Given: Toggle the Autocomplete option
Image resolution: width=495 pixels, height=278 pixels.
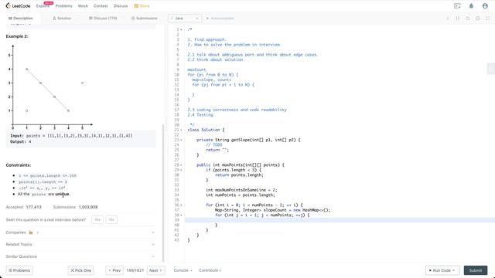Looking at the screenshot, I should (x=220, y=19).
